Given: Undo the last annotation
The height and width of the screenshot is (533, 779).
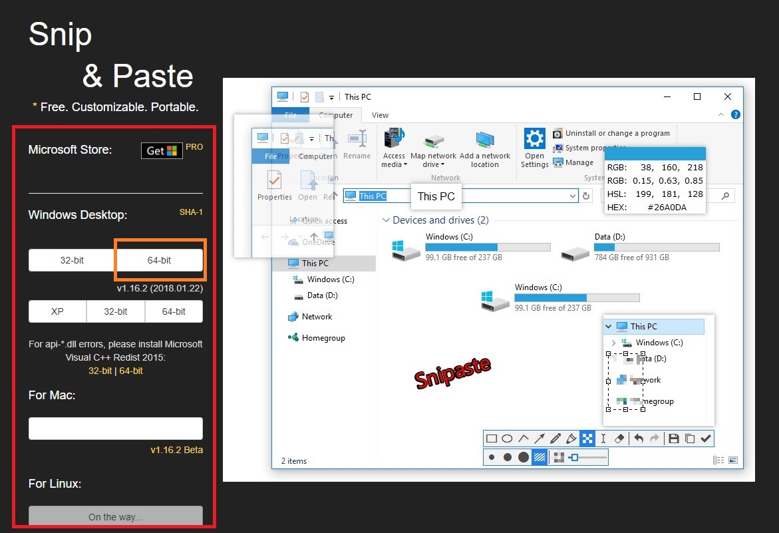Looking at the screenshot, I should (639, 439).
